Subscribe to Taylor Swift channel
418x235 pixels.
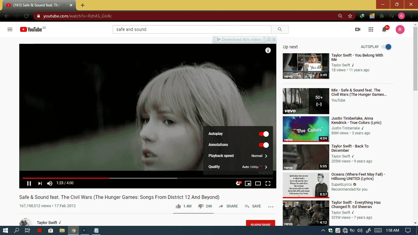(260, 224)
